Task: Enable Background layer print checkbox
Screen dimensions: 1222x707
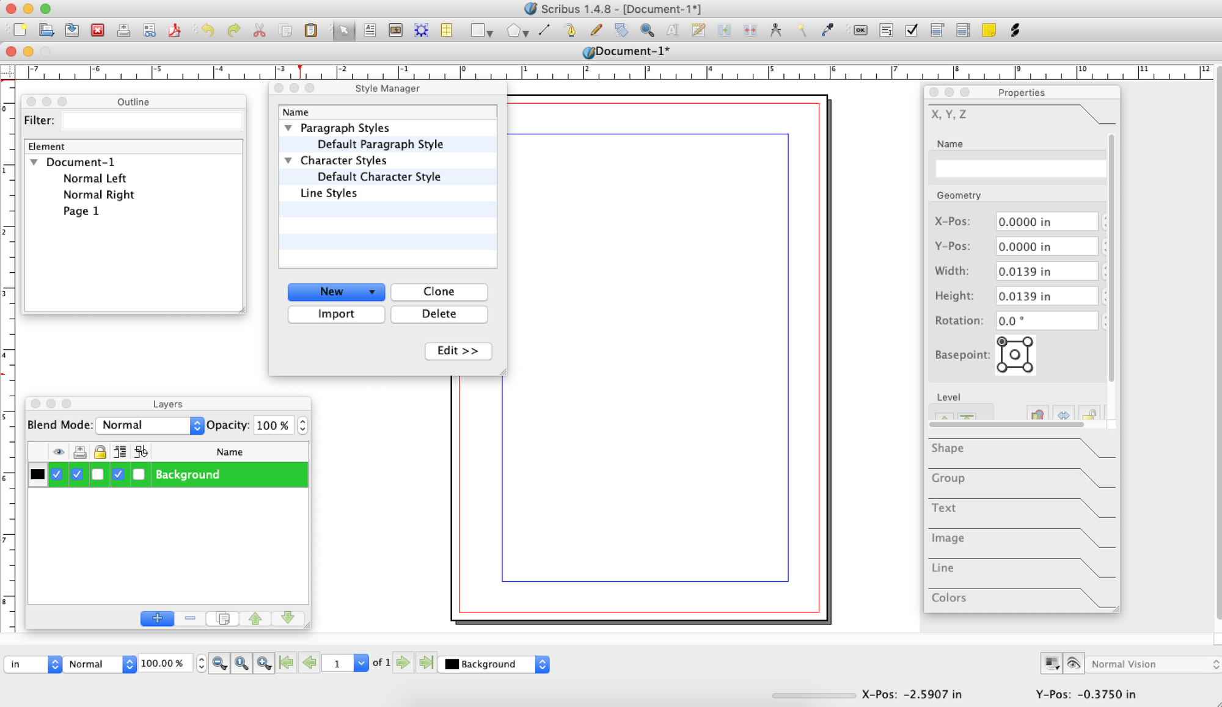Action: tap(78, 474)
